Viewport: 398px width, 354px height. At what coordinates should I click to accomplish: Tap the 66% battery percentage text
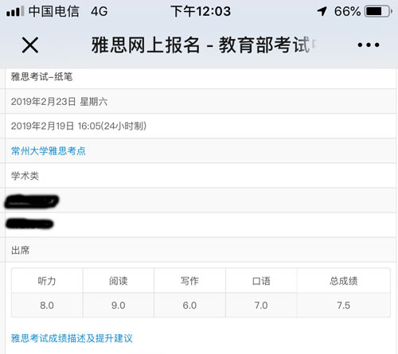347,11
